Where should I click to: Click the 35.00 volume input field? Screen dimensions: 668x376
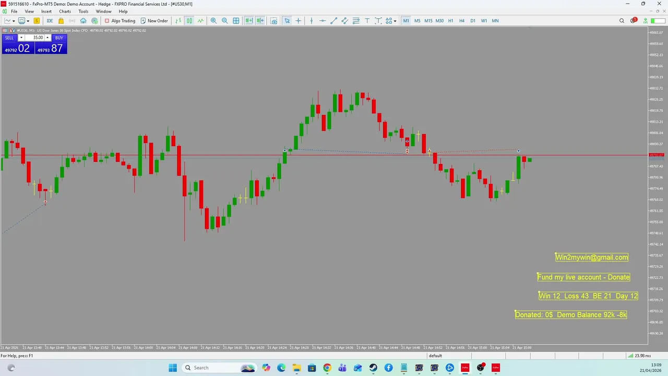(34, 38)
